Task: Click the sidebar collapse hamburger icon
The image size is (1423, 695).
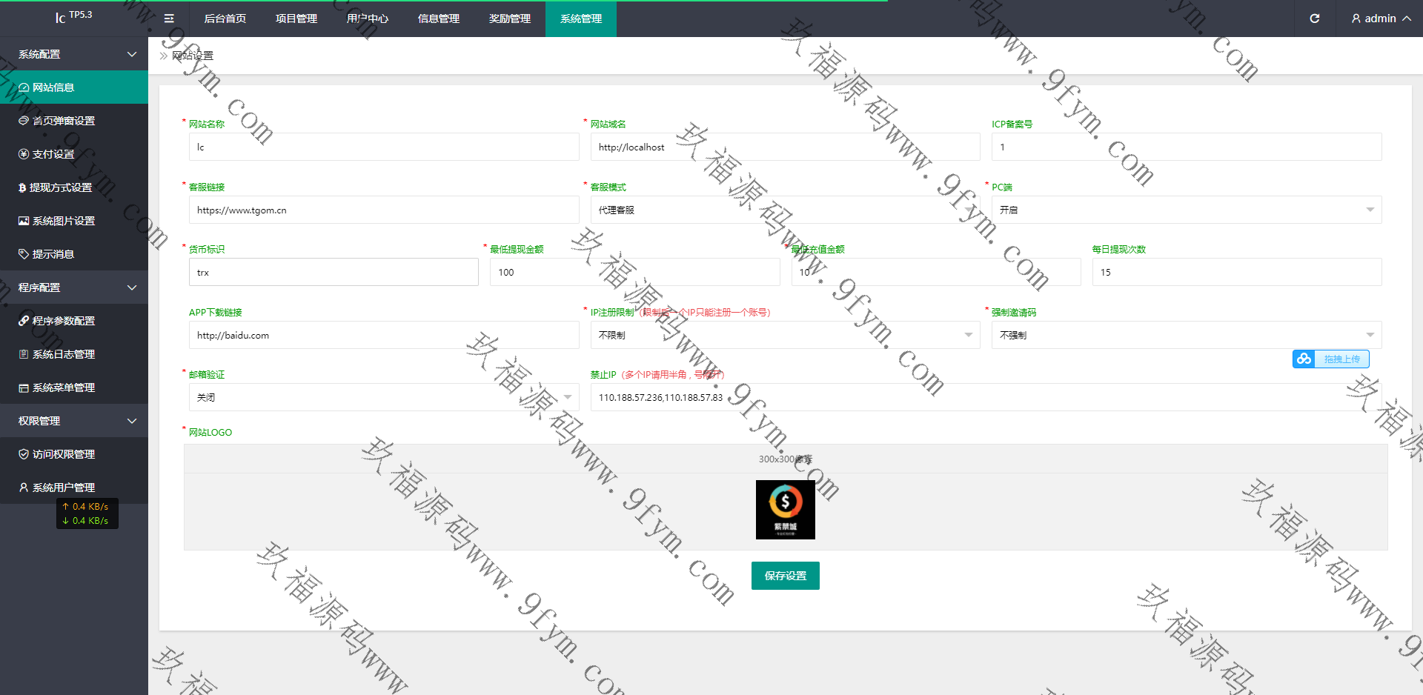Action: pyautogui.click(x=169, y=19)
